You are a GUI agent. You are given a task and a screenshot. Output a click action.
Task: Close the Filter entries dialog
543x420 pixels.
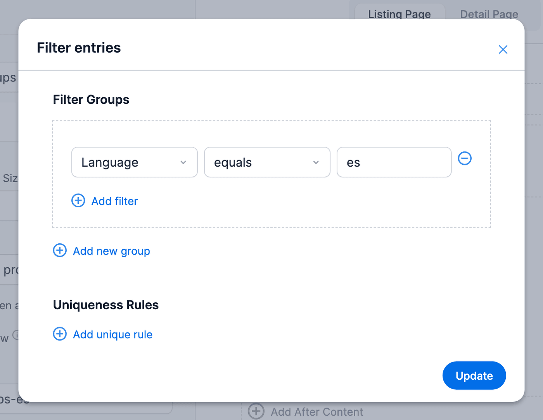click(x=503, y=50)
